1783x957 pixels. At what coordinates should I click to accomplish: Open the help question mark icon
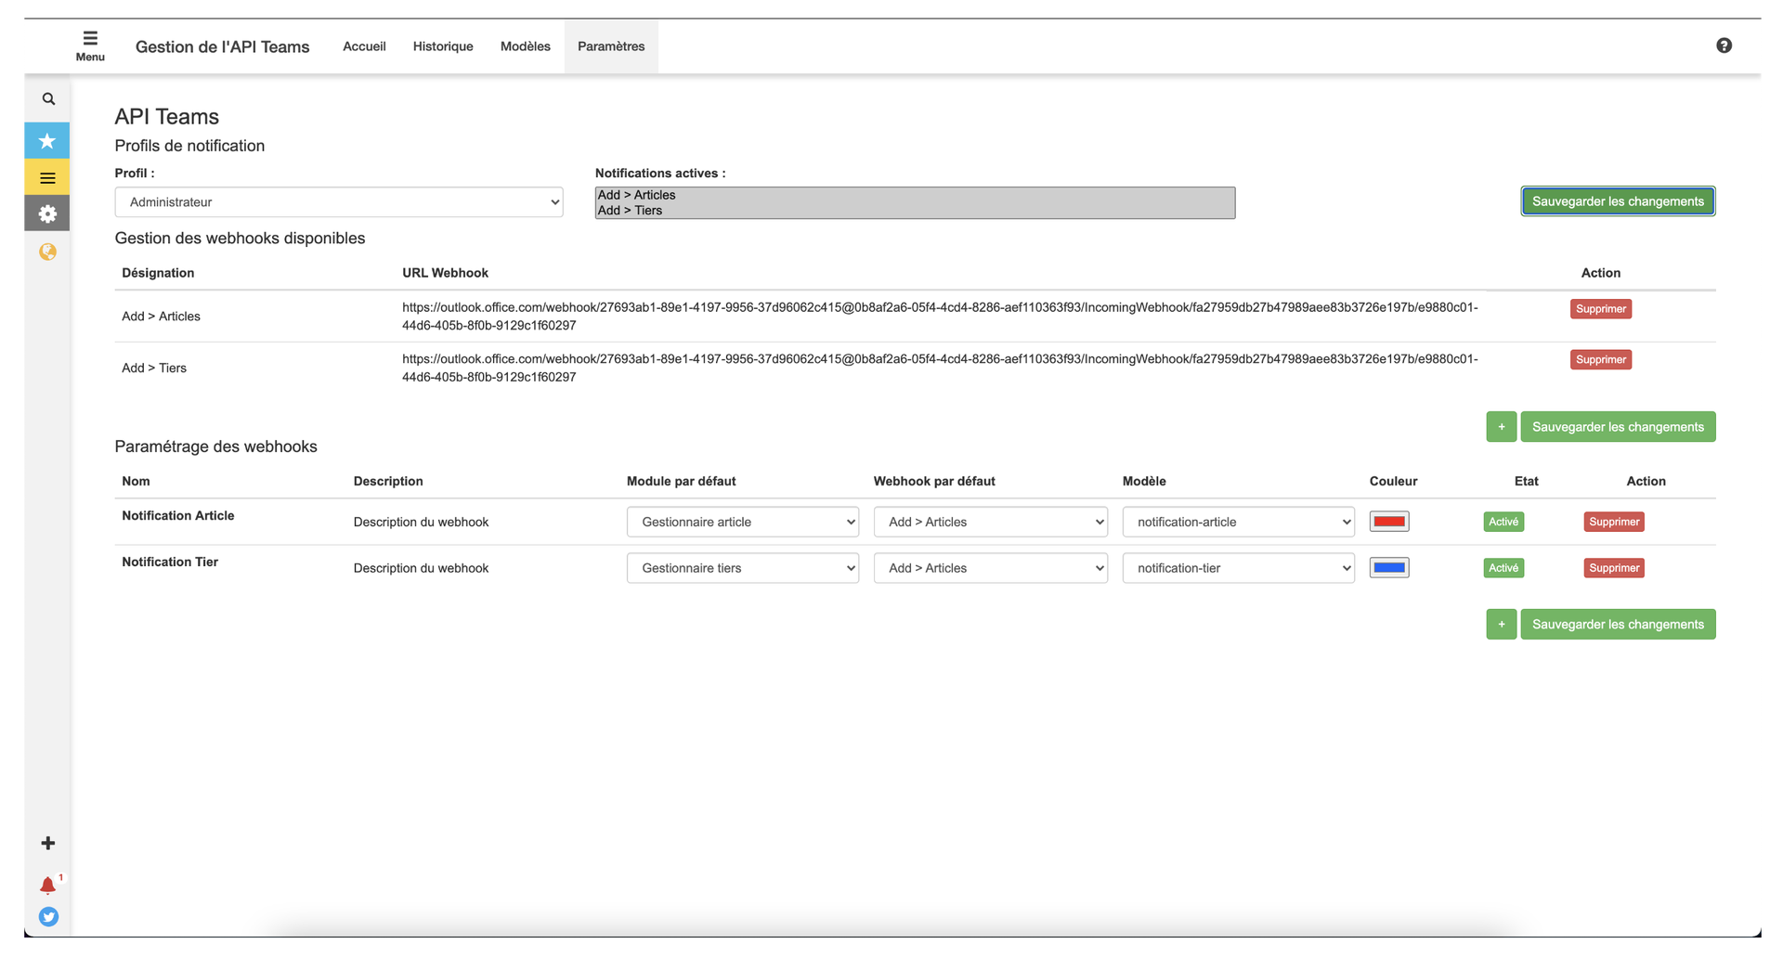click(x=1724, y=45)
